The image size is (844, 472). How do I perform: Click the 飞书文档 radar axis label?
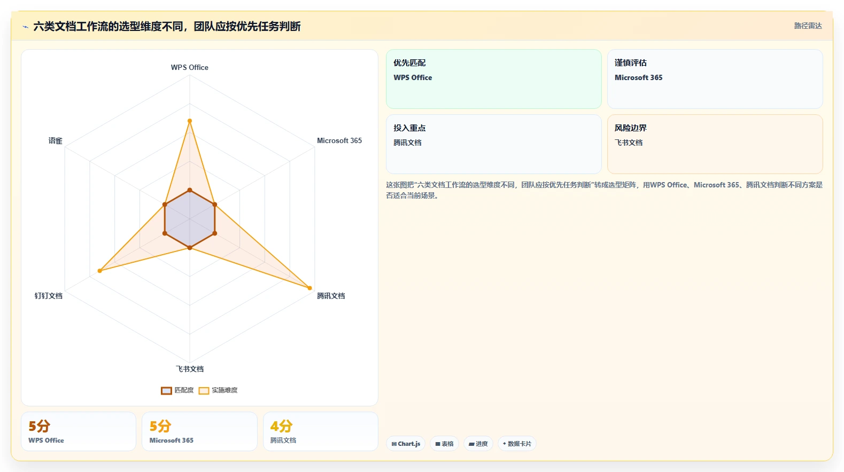click(x=190, y=369)
